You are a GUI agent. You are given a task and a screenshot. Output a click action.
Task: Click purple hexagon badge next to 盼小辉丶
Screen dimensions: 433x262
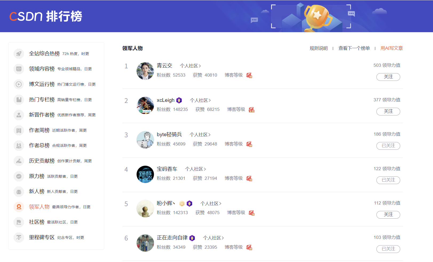pos(189,203)
